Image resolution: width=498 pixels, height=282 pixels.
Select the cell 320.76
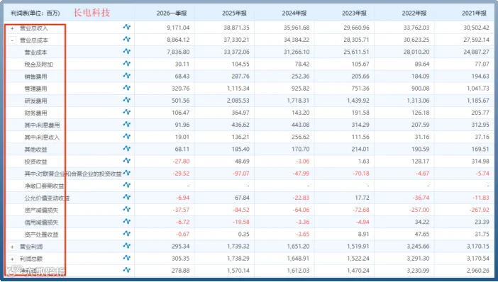(x=181, y=89)
